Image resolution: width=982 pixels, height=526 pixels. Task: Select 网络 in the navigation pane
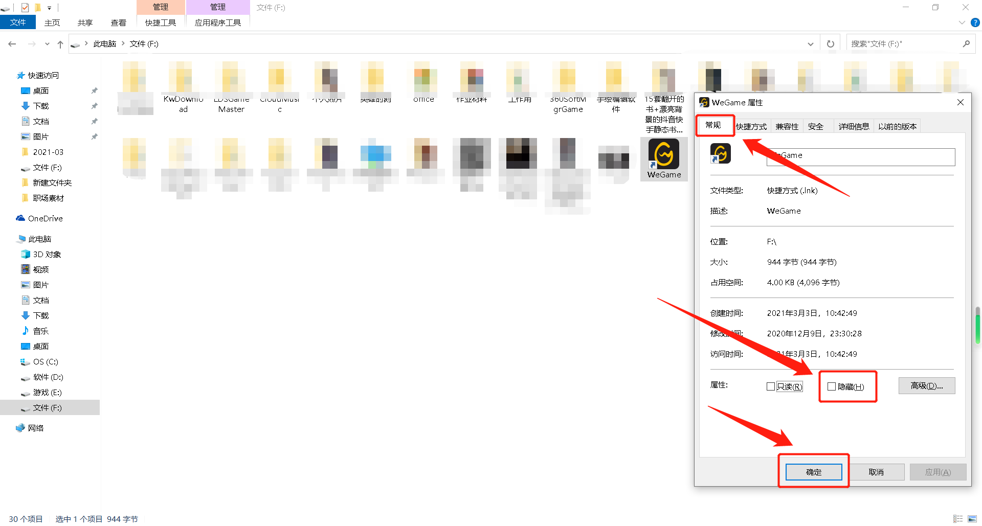tap(36, 428)
